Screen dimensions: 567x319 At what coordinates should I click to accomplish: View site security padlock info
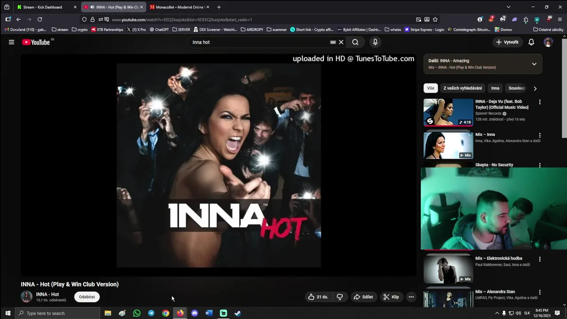tap(92, 19)
